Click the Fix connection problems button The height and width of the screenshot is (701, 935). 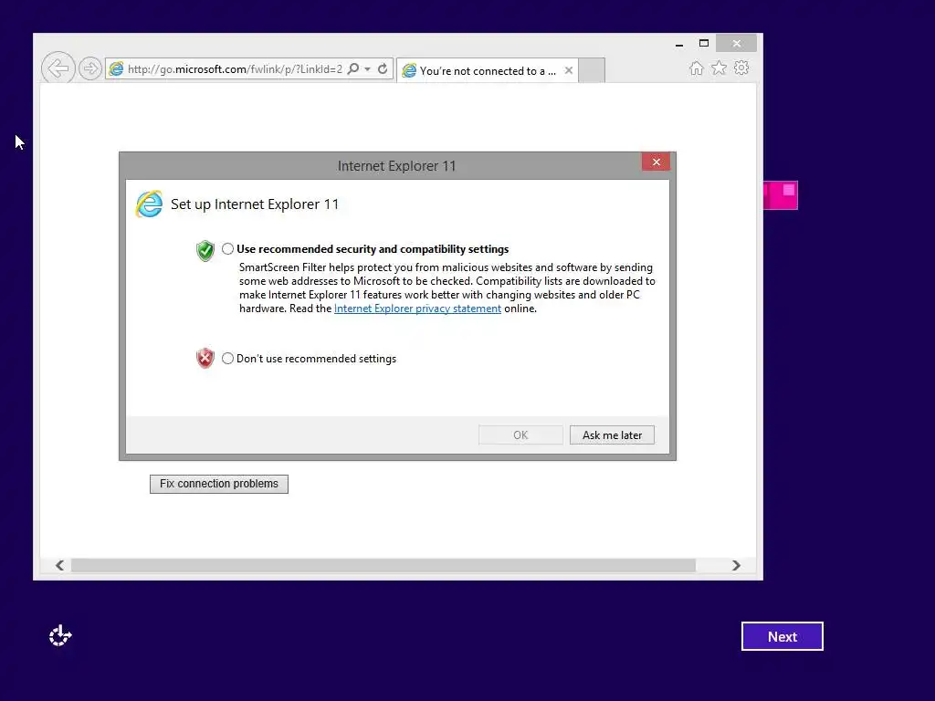(219, 484)
